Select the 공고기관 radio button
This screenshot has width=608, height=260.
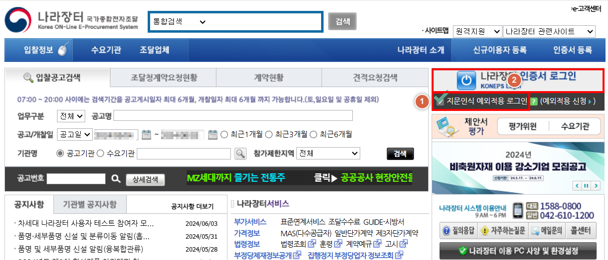coord(60,154)
